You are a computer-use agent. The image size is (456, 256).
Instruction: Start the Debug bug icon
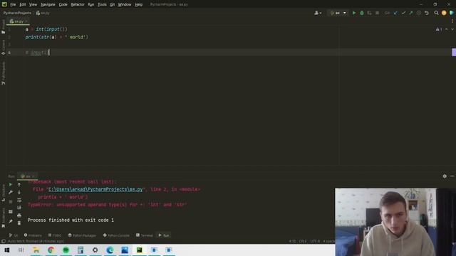tap(362, 13)
